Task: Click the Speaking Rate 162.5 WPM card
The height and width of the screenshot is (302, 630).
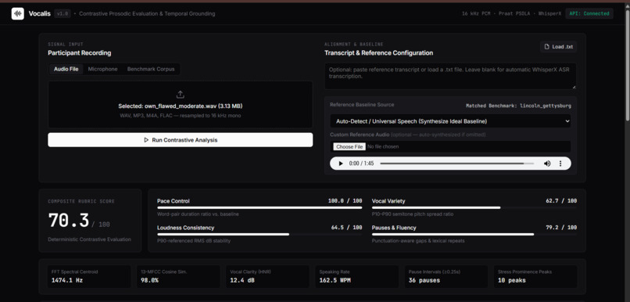Action: coord(356,276)
